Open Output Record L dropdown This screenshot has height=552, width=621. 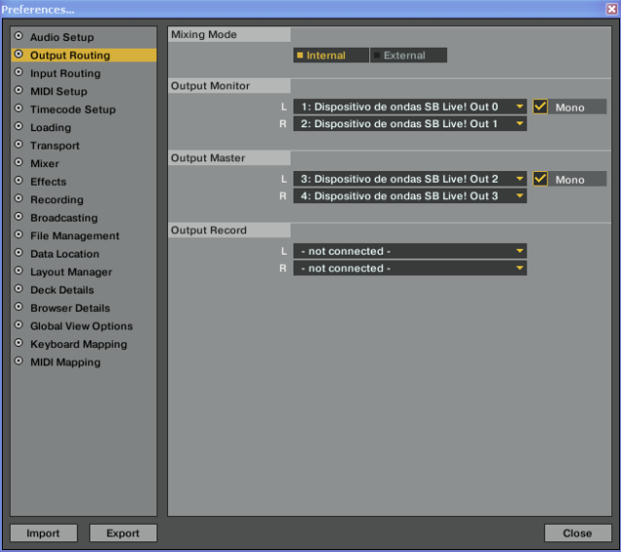pos(410,251)
